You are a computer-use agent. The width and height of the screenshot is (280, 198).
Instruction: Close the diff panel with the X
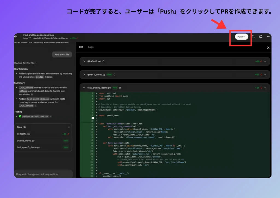click(268, 48)
